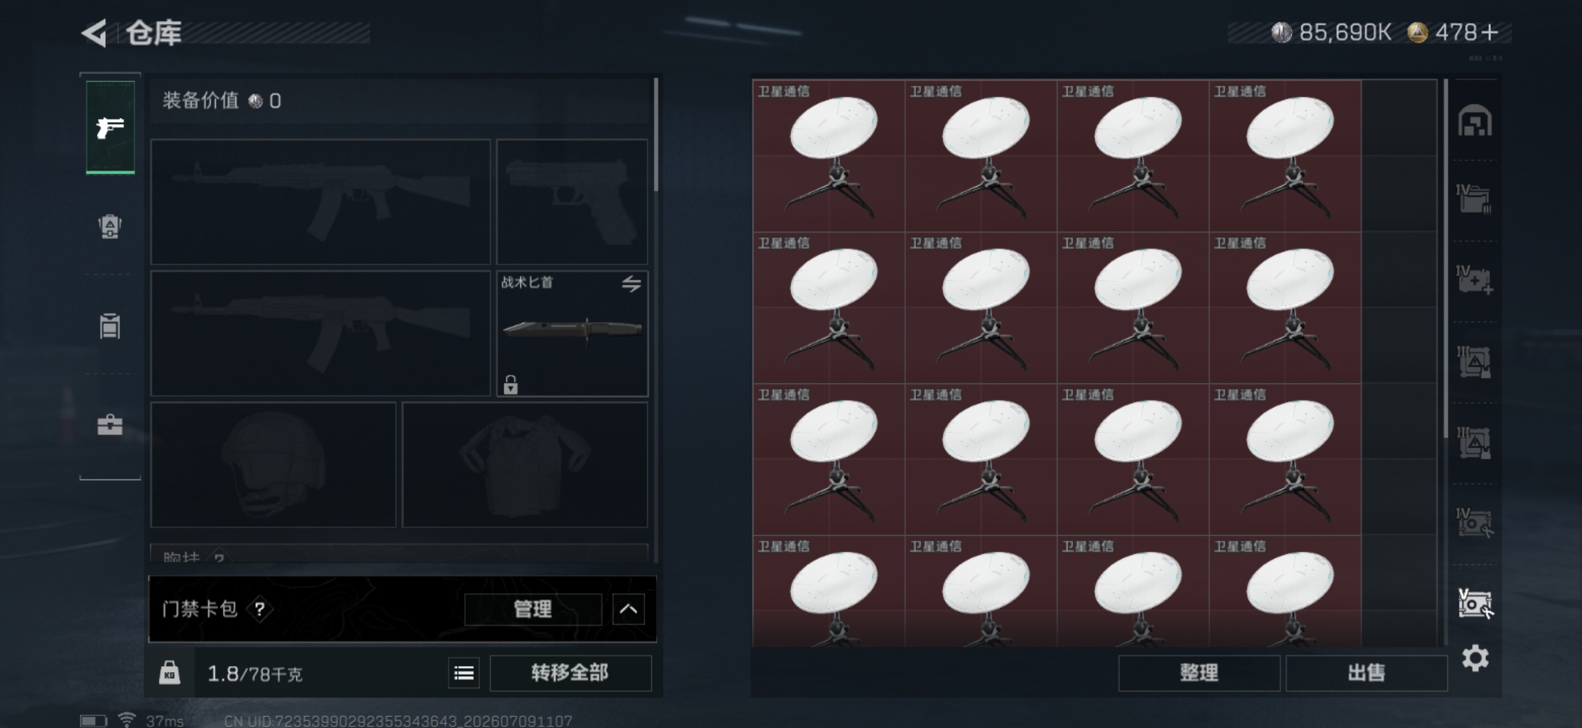Select the pistol weapons tab in left sidebar
The image size is (1582, 728).
click(110, 127)
